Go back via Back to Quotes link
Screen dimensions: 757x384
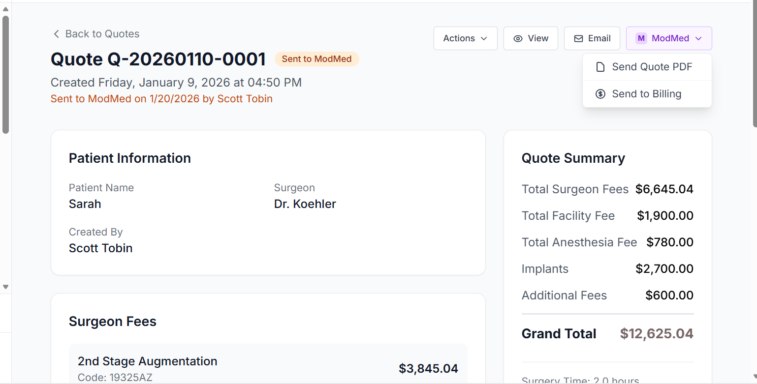click(96, 34)
